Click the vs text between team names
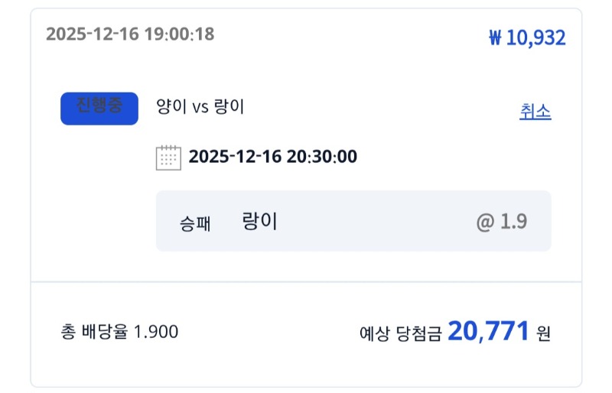Screen dimensions: 612x393 [200, 108]
